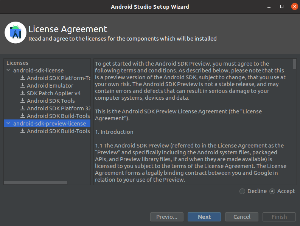Screen dimensions: 300x226
Task: Click the 'Licenses' header label
Action: click(x=17, y=63)
